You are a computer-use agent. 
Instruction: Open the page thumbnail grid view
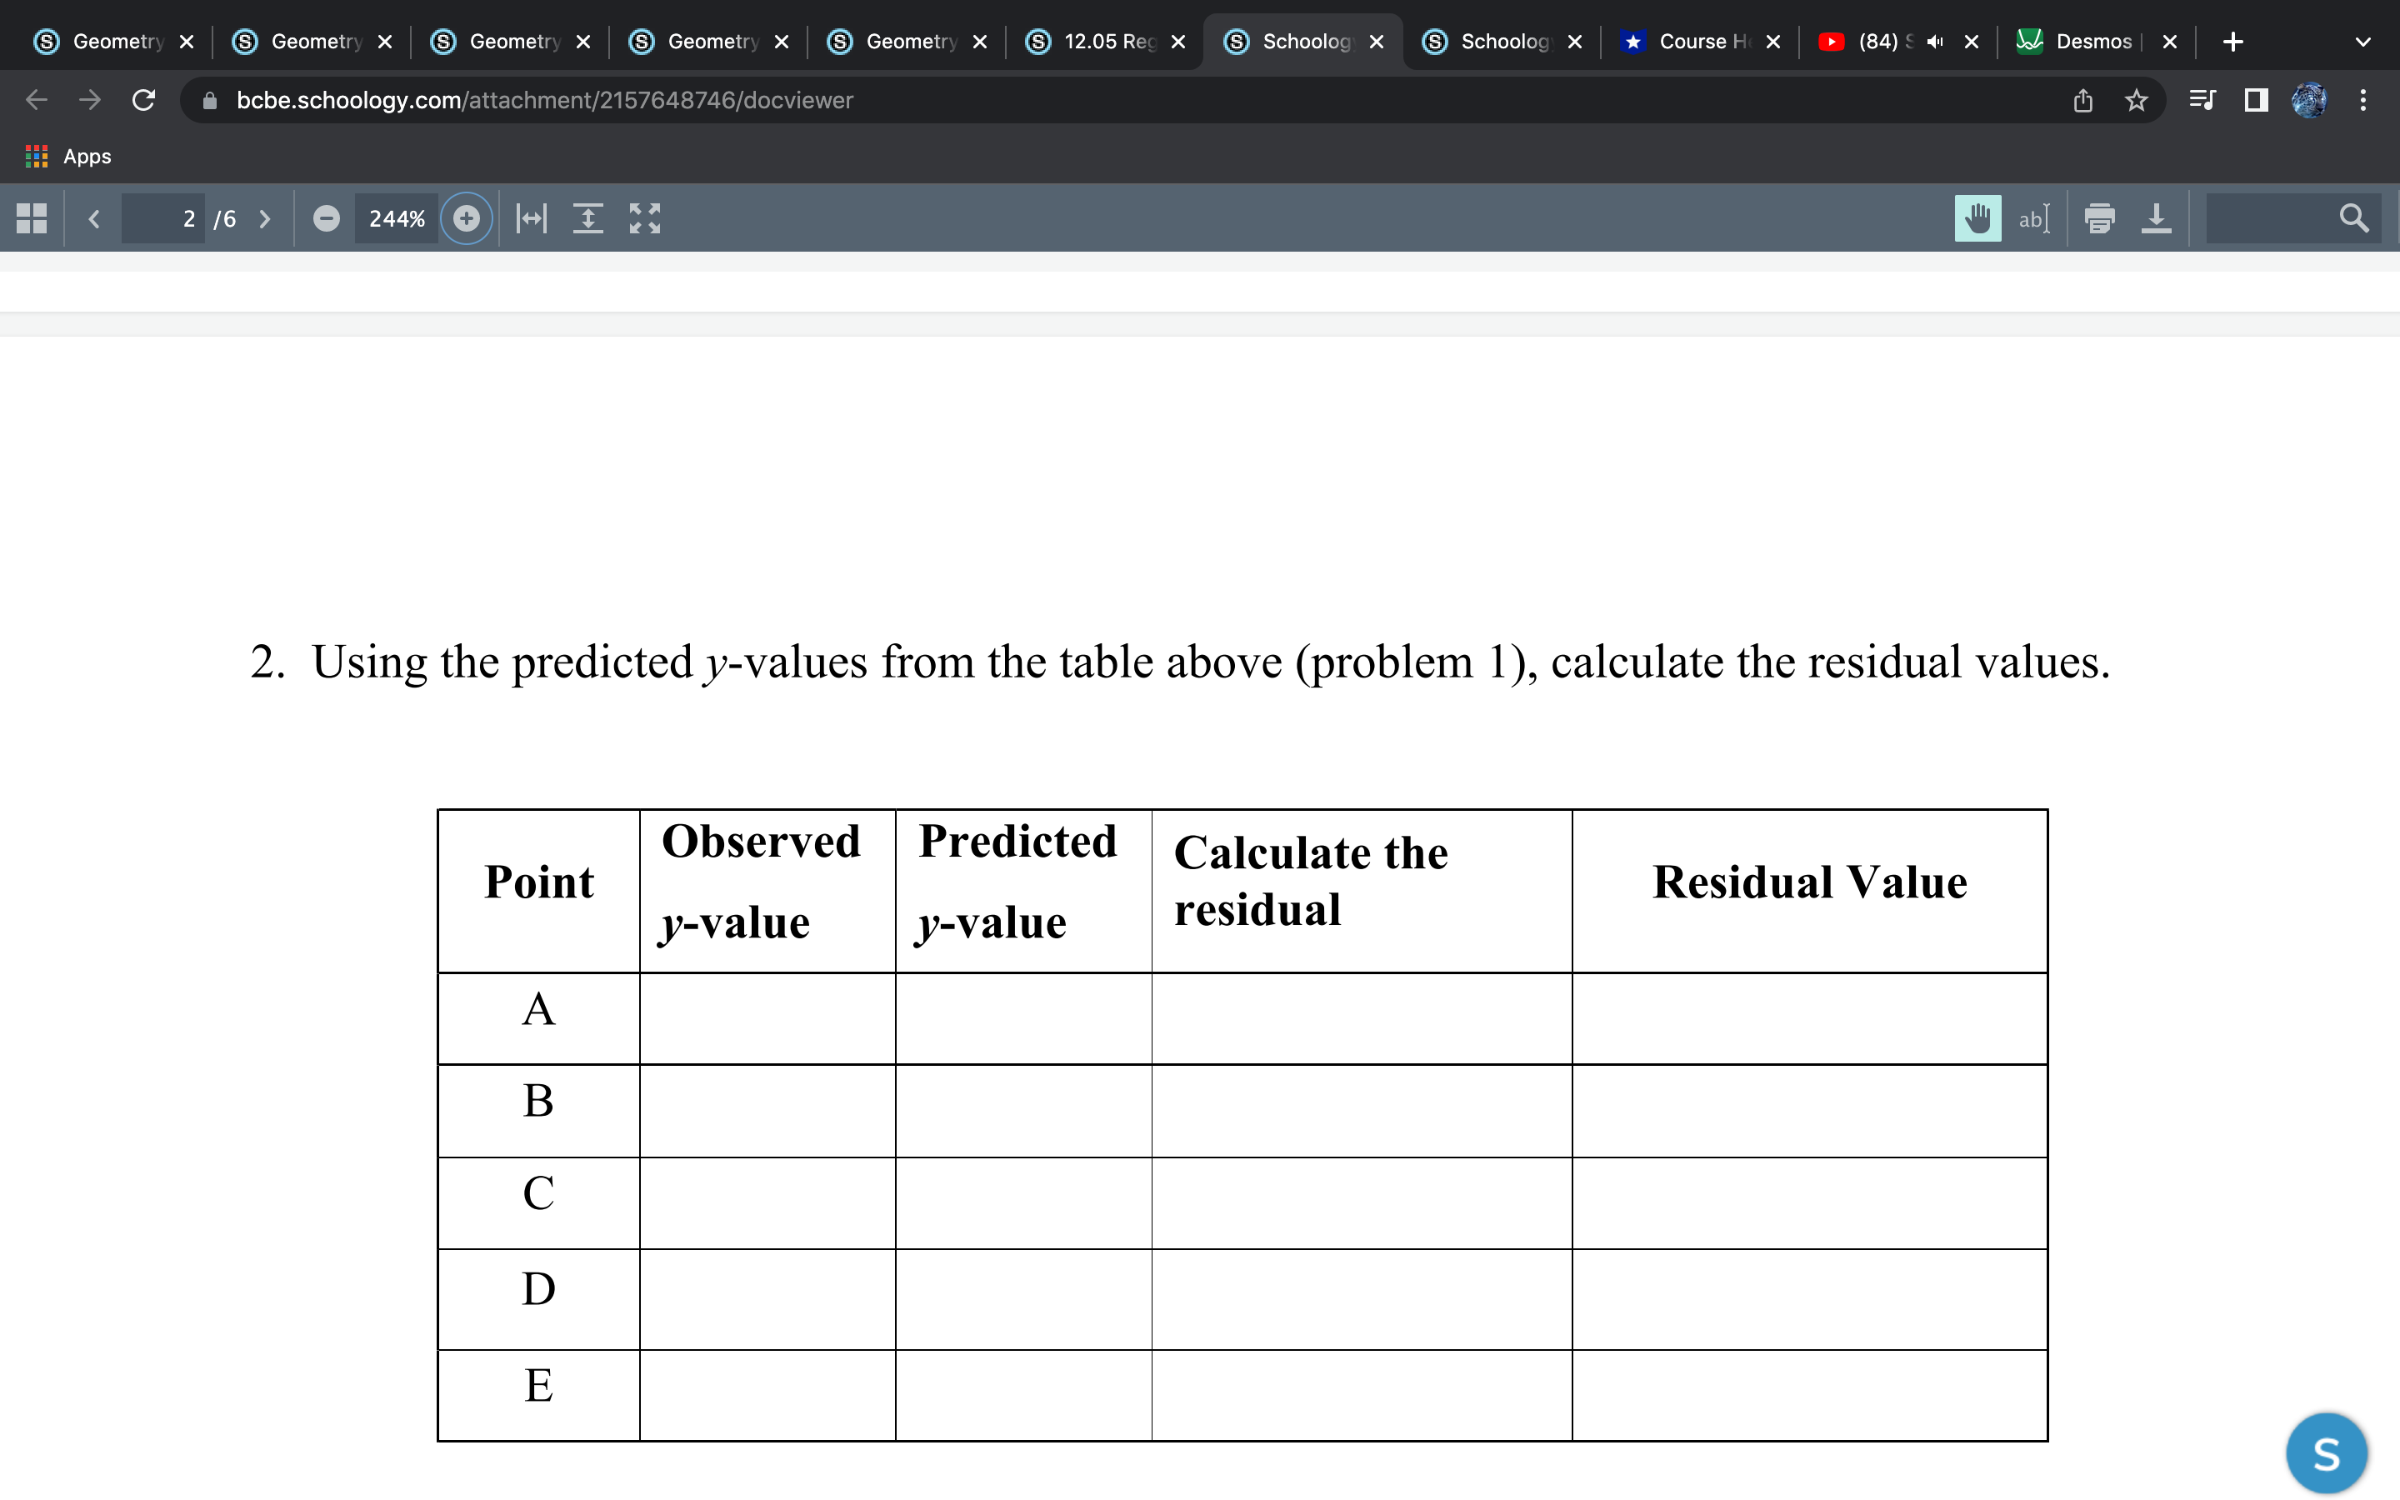click(x=30, y=217)
